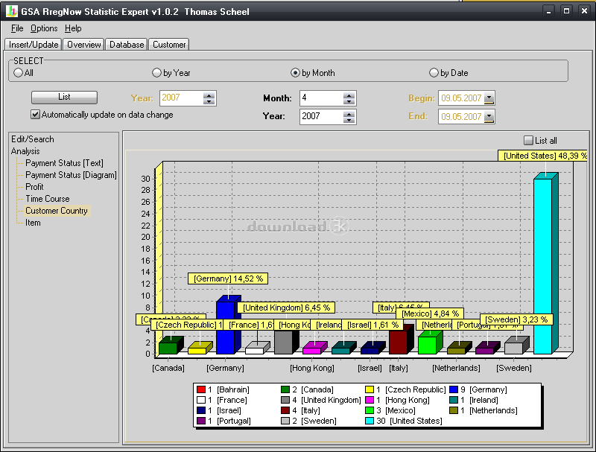Click the blue Germany legend swatch
Image resolution: width=596 pixels, height=452 pixels.
tap(454, 389)
